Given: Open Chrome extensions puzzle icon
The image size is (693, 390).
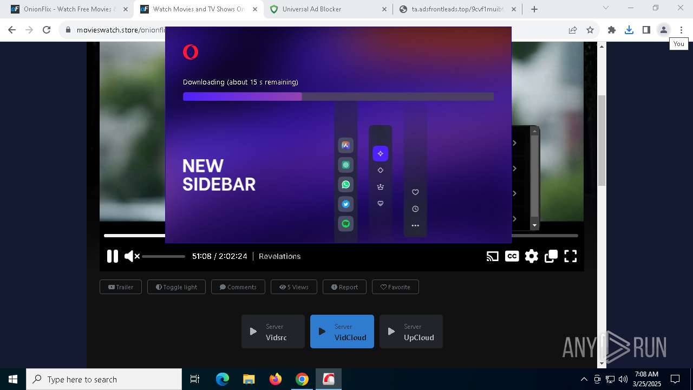Looking at the screenshot, I should pos(612,30).
